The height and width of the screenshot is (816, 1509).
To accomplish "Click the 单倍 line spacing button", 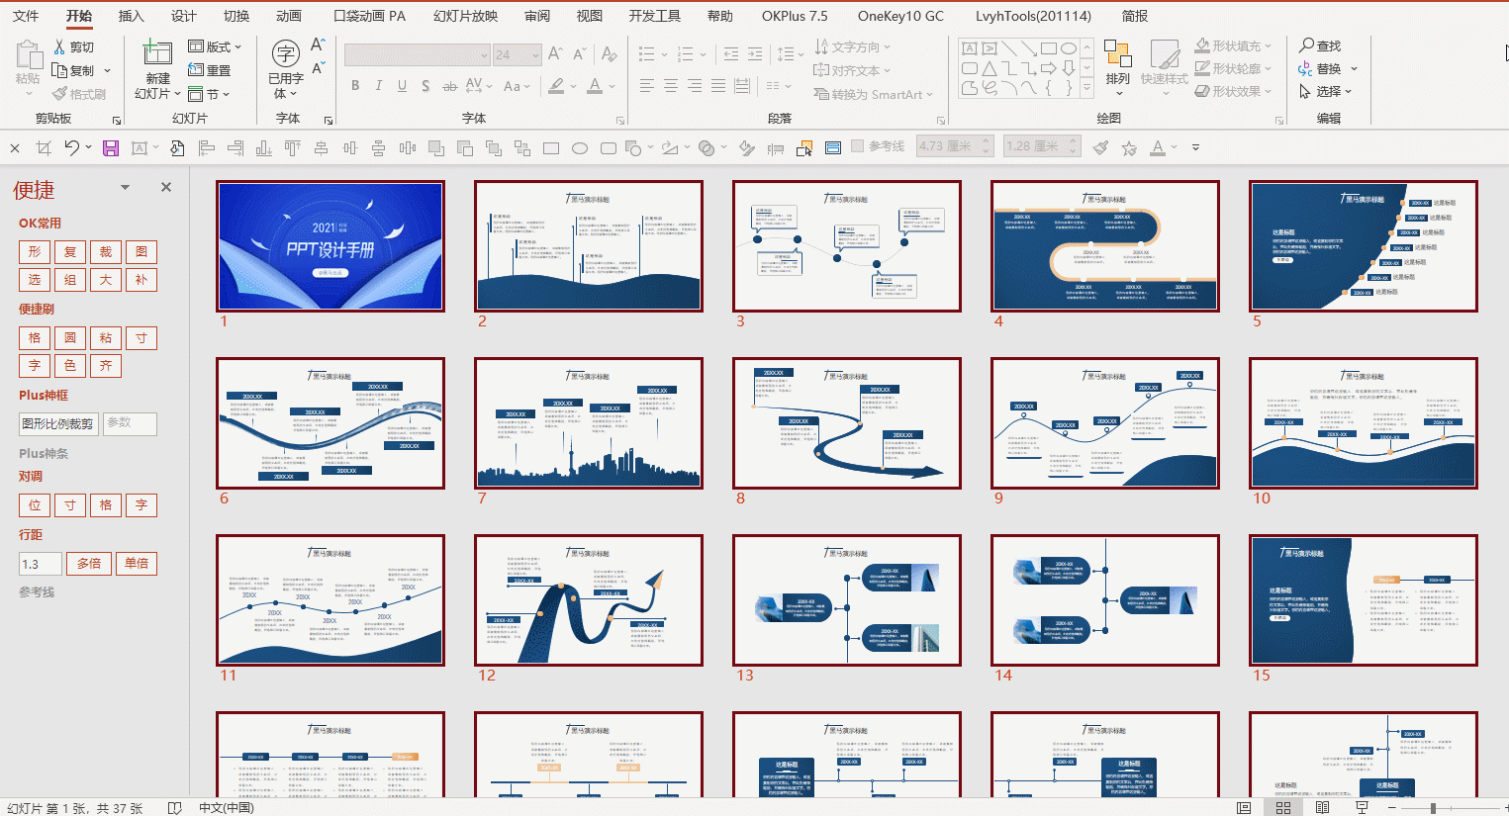I will (137, 564).
